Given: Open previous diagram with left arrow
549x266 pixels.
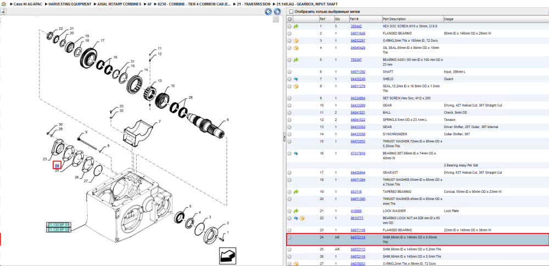Looking at the screenshot, I should [x=268, y=12].
